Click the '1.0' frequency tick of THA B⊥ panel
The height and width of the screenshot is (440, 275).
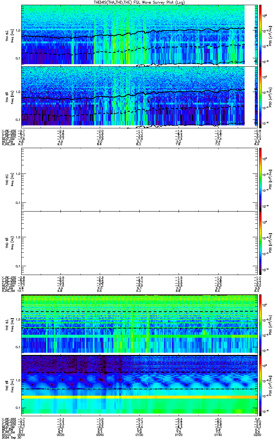click(x=18, y=30)
